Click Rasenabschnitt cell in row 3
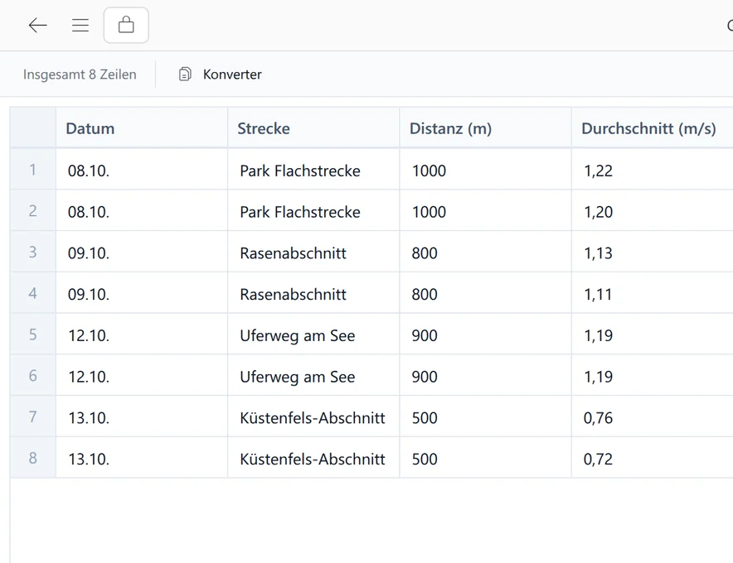 [313, 252]
